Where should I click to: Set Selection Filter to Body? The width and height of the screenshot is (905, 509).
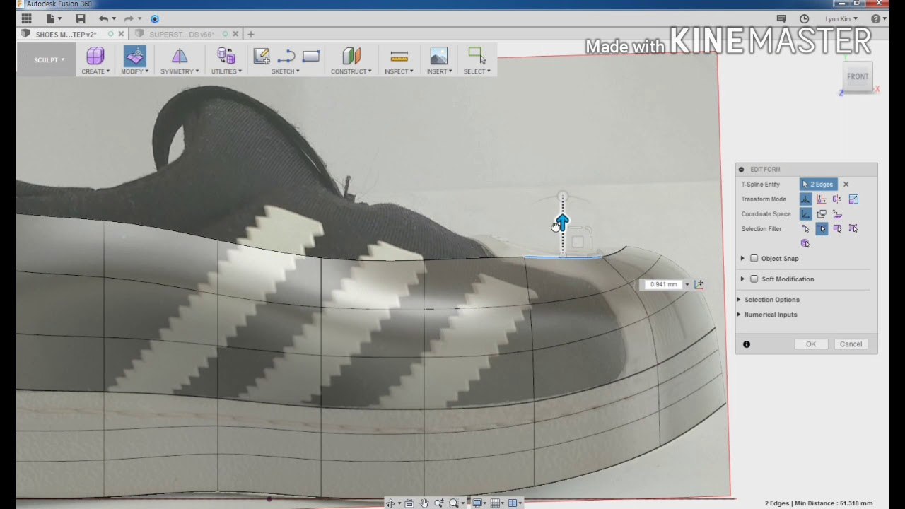805,243
